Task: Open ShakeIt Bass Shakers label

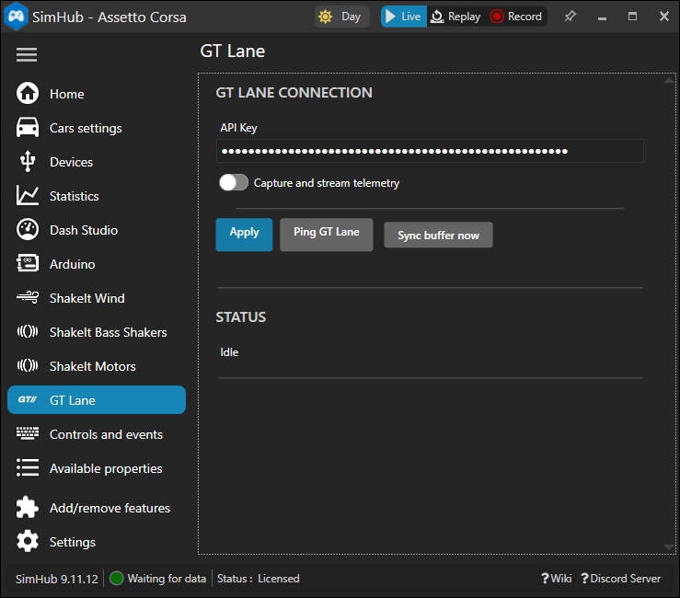Action: [108, 332]
